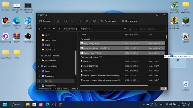The width and height of the screenshot is (193, 108).
Task: Click the Cut scissors icon in Explorer toolbar
Action: tap(58, 21)
